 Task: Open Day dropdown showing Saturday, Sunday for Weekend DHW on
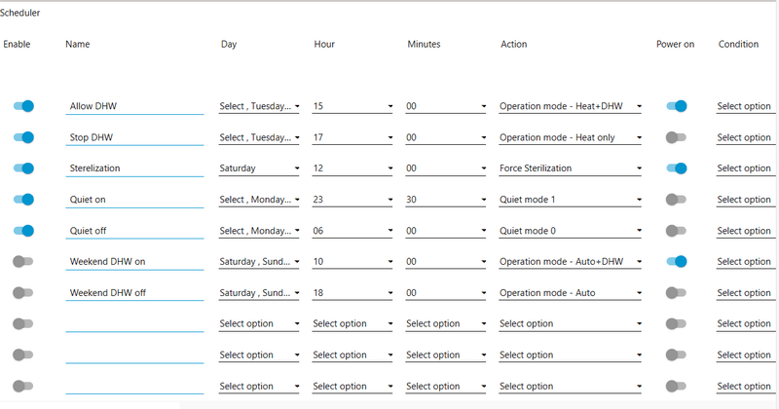click(x=260, y=262)
